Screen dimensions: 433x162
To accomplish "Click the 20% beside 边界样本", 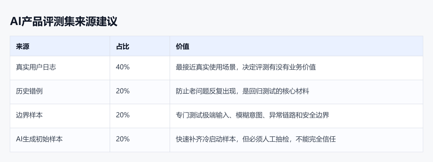I will coord(123,115).
